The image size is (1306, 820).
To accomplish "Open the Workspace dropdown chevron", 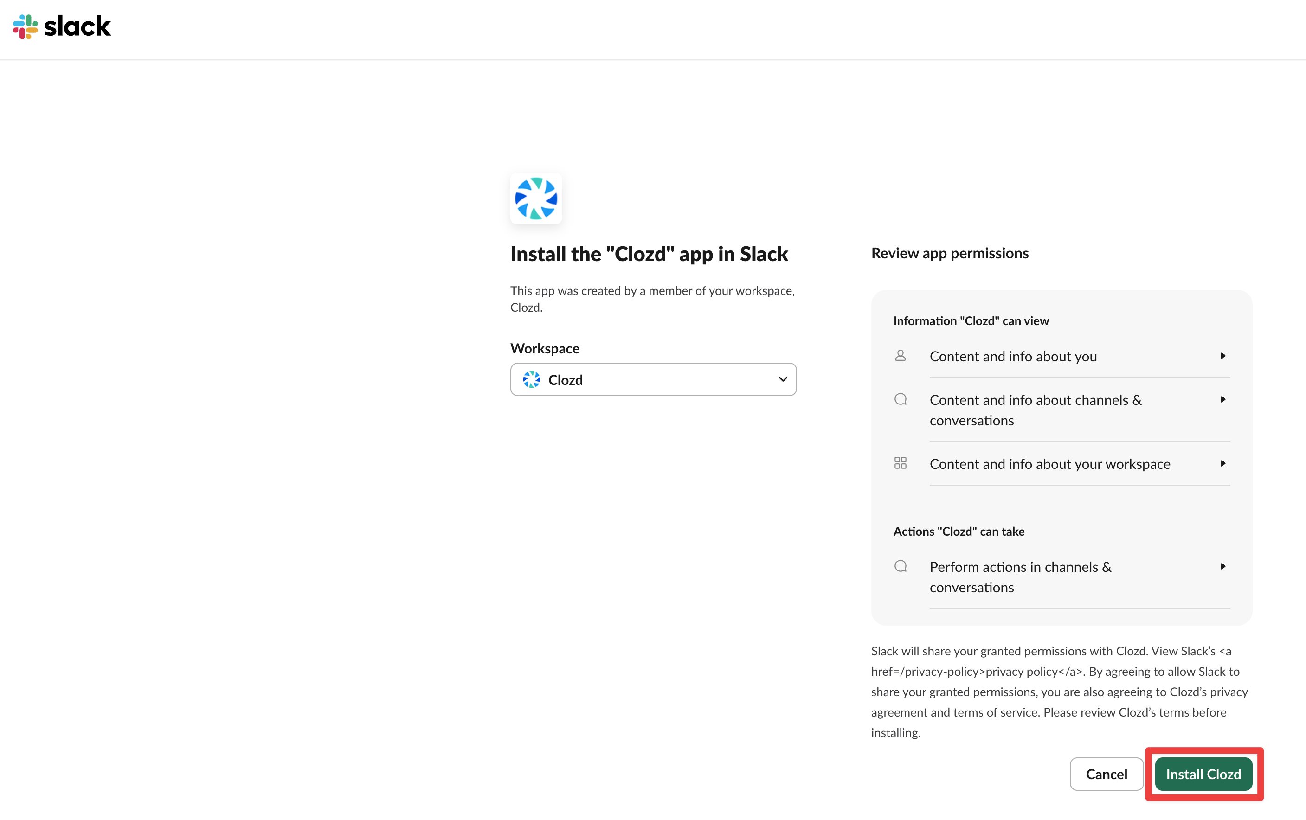I will tap(782, 380).
